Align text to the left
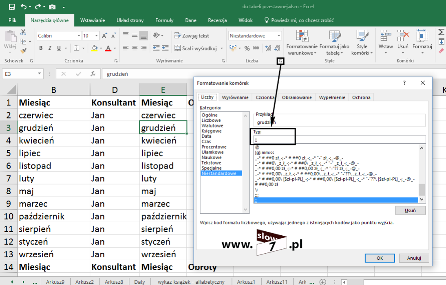The image size is (446, 285). (x=126, y=48)
